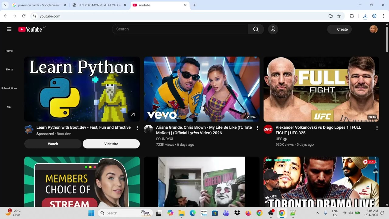Close the YouTube tab
This screenshot has height=219, width=389.
pos(185,5)
